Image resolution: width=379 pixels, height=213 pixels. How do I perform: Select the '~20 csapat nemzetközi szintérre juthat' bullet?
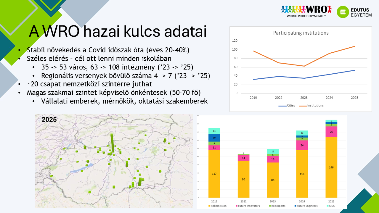tap(89, 84)
